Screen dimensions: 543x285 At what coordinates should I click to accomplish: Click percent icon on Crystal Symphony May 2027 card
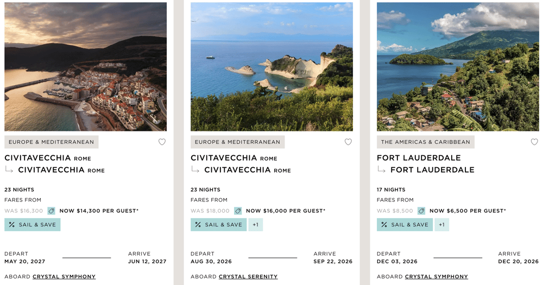(12, 225)
